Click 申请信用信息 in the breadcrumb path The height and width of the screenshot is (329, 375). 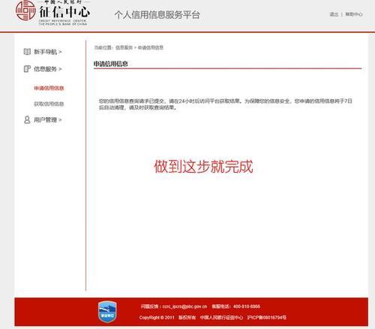pyautogui.click(x=151, y=47)
